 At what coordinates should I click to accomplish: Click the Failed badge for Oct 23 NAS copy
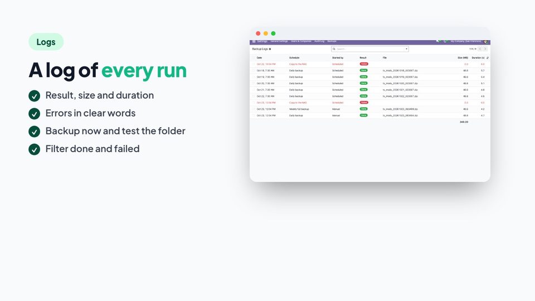point(364,103)
